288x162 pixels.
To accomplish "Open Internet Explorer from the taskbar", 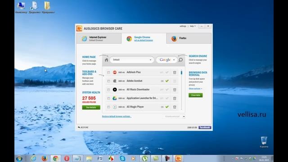I will pos(33,158).
